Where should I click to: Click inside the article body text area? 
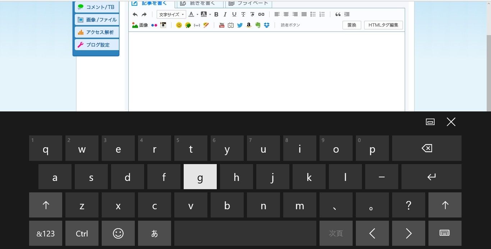(267, 72)
